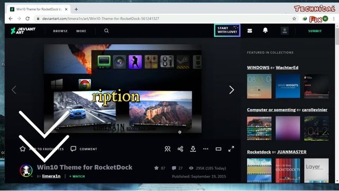The width and height of the screenshot is (339, 191).
Task: Open the user profile avatar menu
Action: (284, 31)
